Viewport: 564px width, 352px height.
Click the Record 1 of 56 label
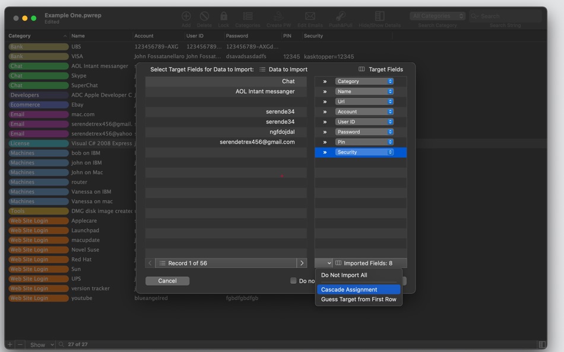188,263
